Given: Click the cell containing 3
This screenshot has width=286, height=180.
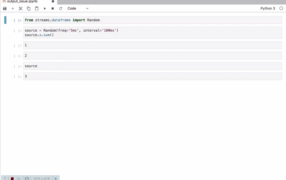Looking at the screenshot, I should 152,76.
